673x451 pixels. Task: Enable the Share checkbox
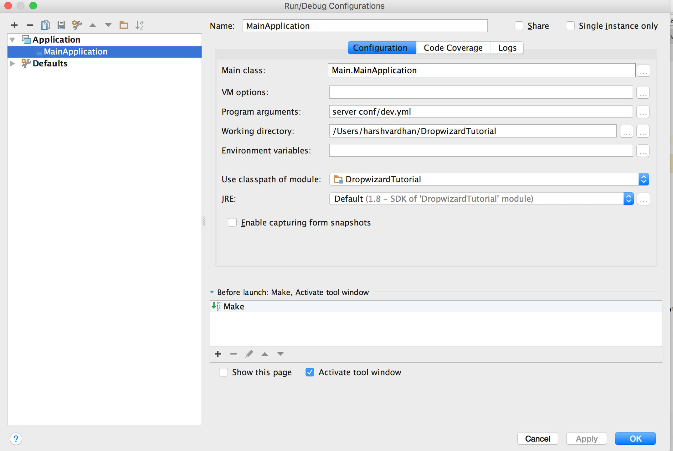(519, 26)
